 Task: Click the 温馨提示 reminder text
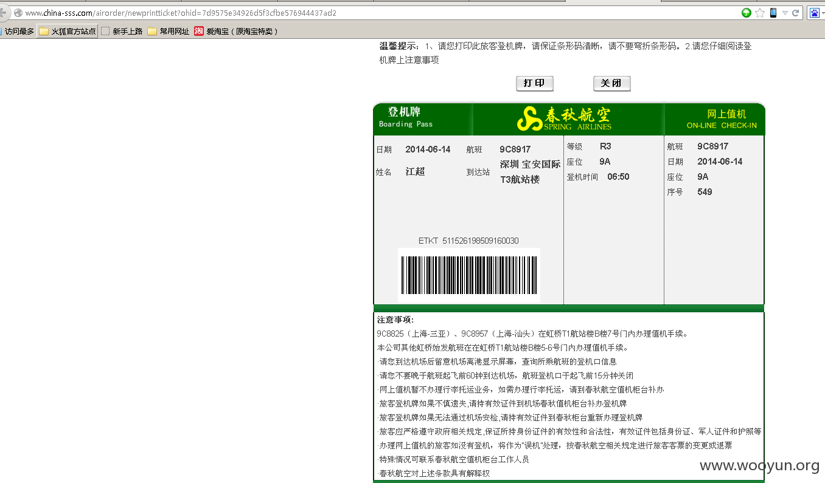pyautogui.click(x=566, y=53)
